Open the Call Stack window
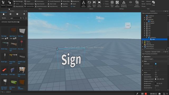Screen dimensions: 169x95 (x=64, y=6)
